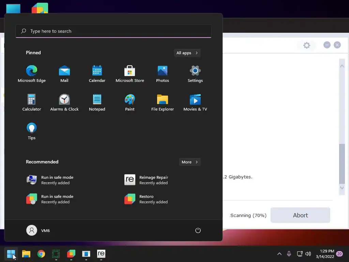Click scroll up arrow in scanner window

(342, 66)
